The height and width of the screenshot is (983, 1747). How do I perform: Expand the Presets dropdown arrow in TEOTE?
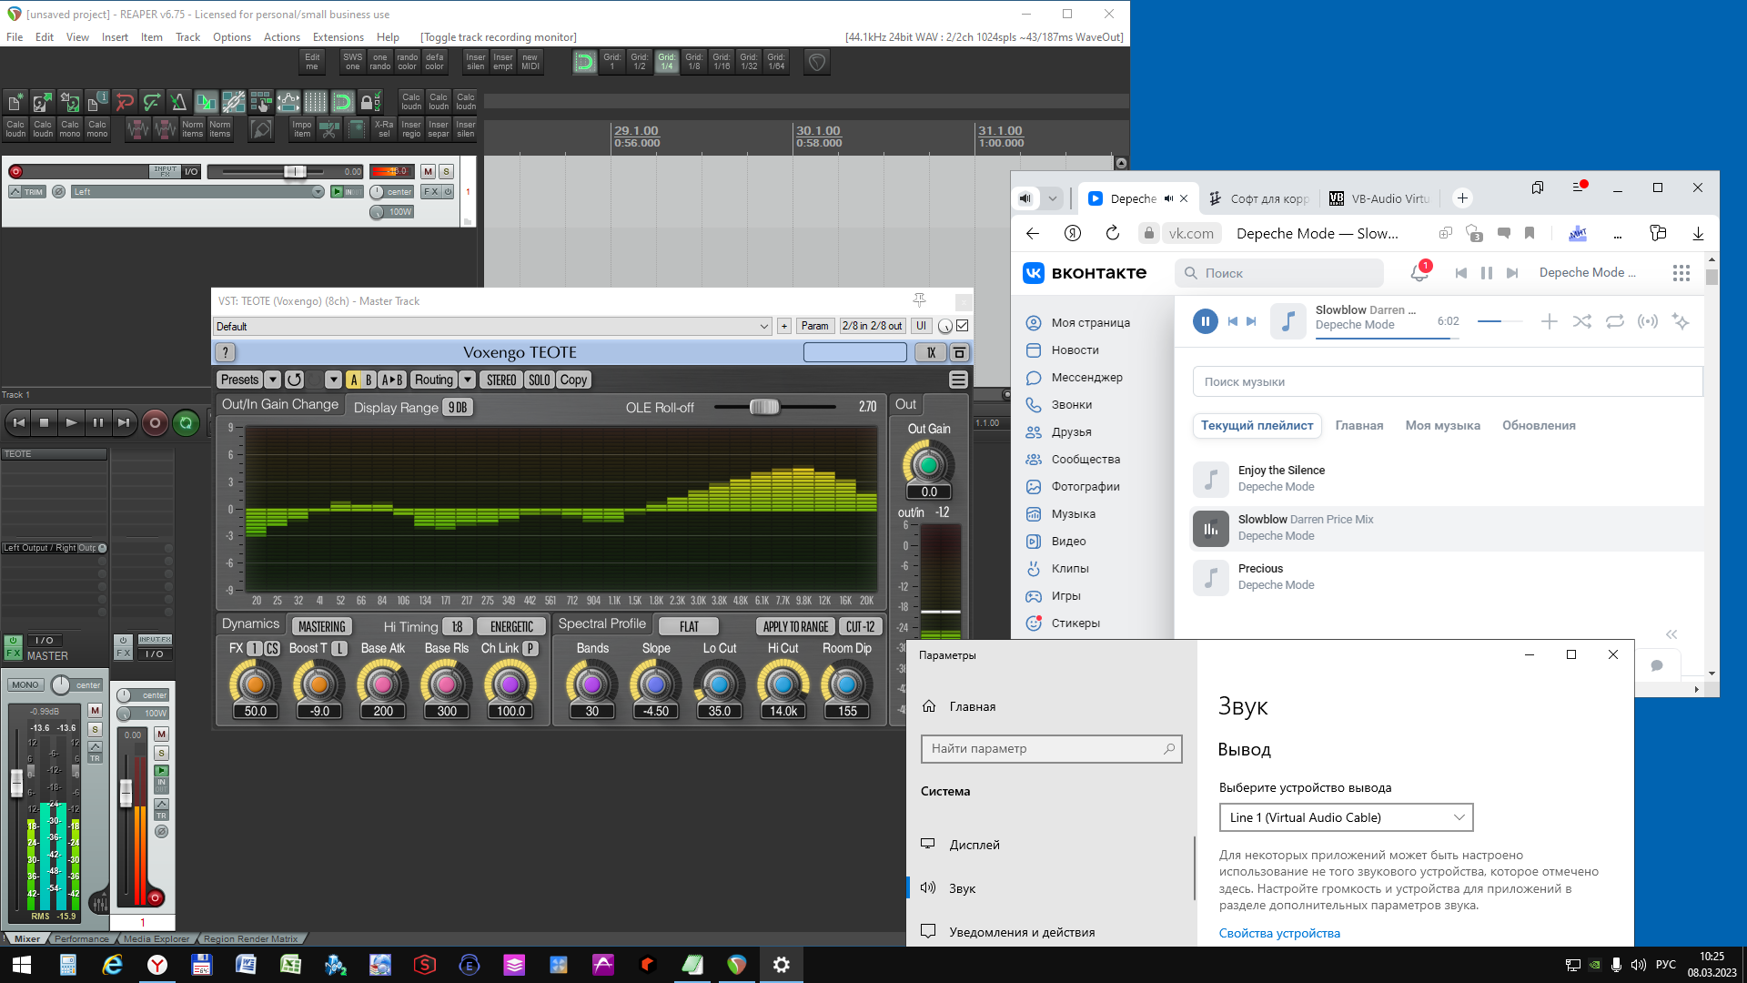pyautogui.click(x=272, y=380)
